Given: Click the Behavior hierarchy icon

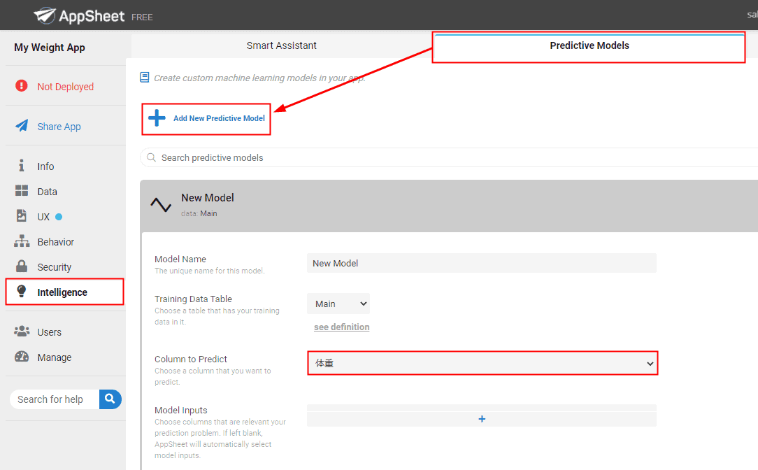Looking at the screenshot, I should [21, 241].
